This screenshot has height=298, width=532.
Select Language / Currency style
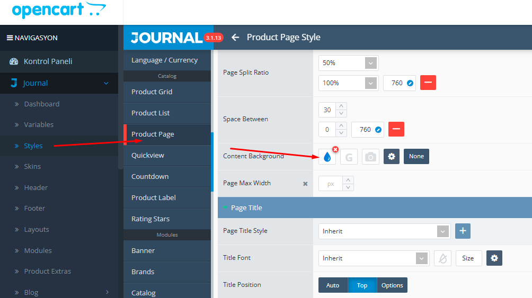[167, 60]
